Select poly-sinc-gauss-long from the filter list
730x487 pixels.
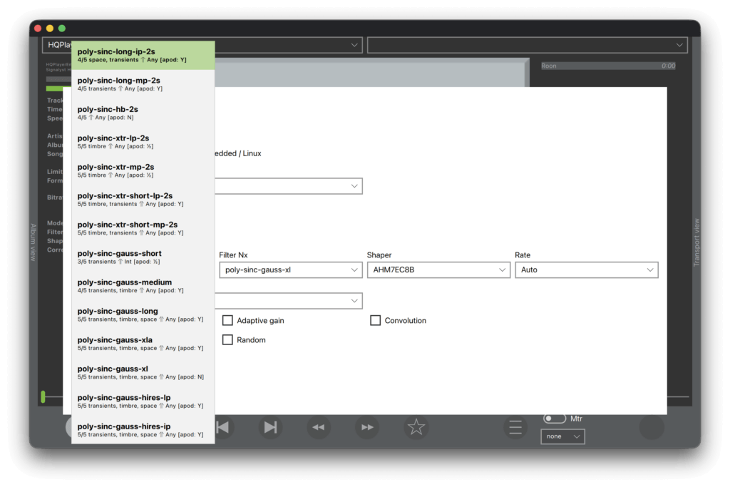tap(143, 314)
